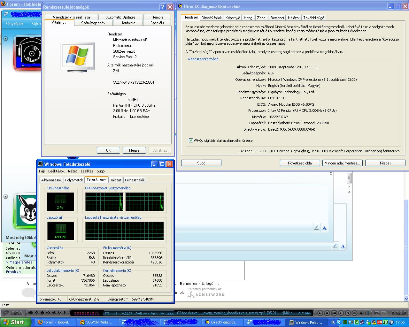The width and height of the screenshot is (409, 327).
Task: Skip to next track in media player
Action: pos(341,313)
